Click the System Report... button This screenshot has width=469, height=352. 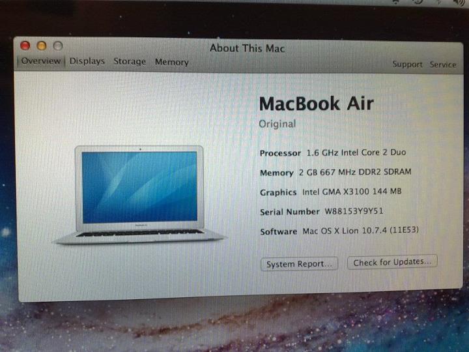[x=300, y=264]
